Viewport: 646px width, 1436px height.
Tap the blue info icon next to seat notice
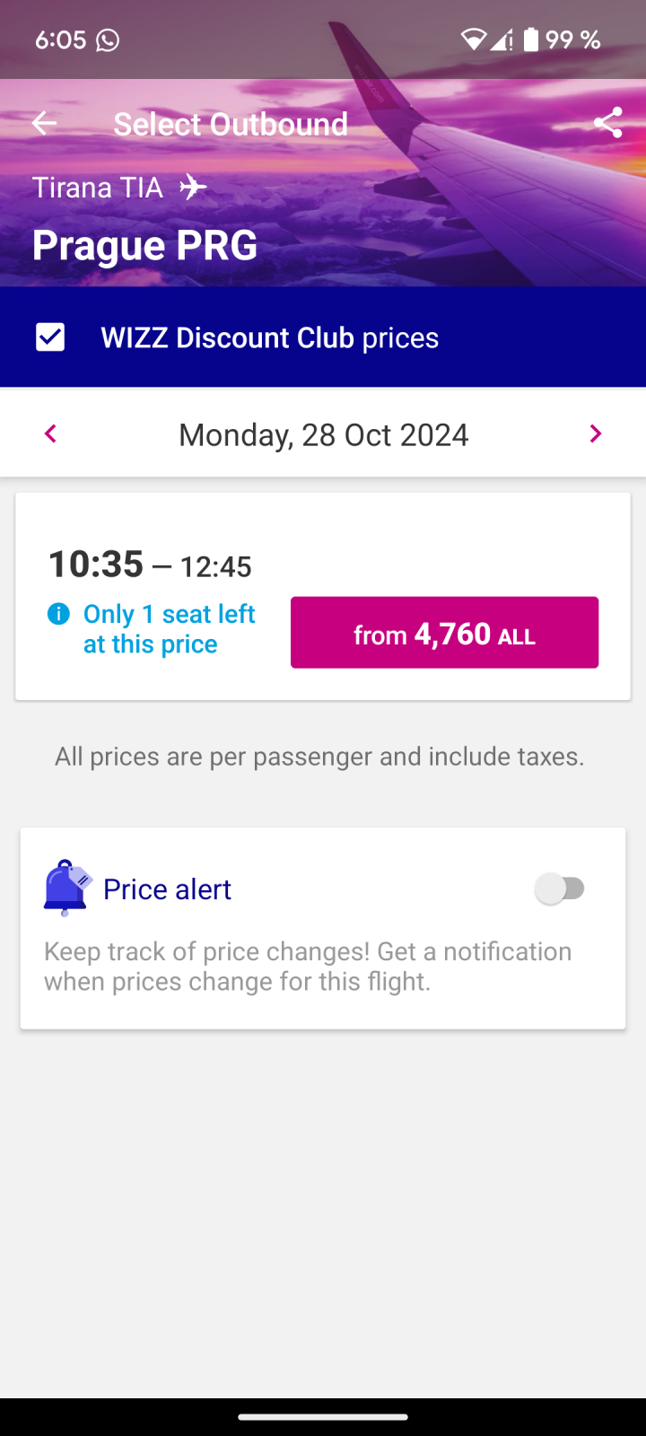click(x=58, y=614)
